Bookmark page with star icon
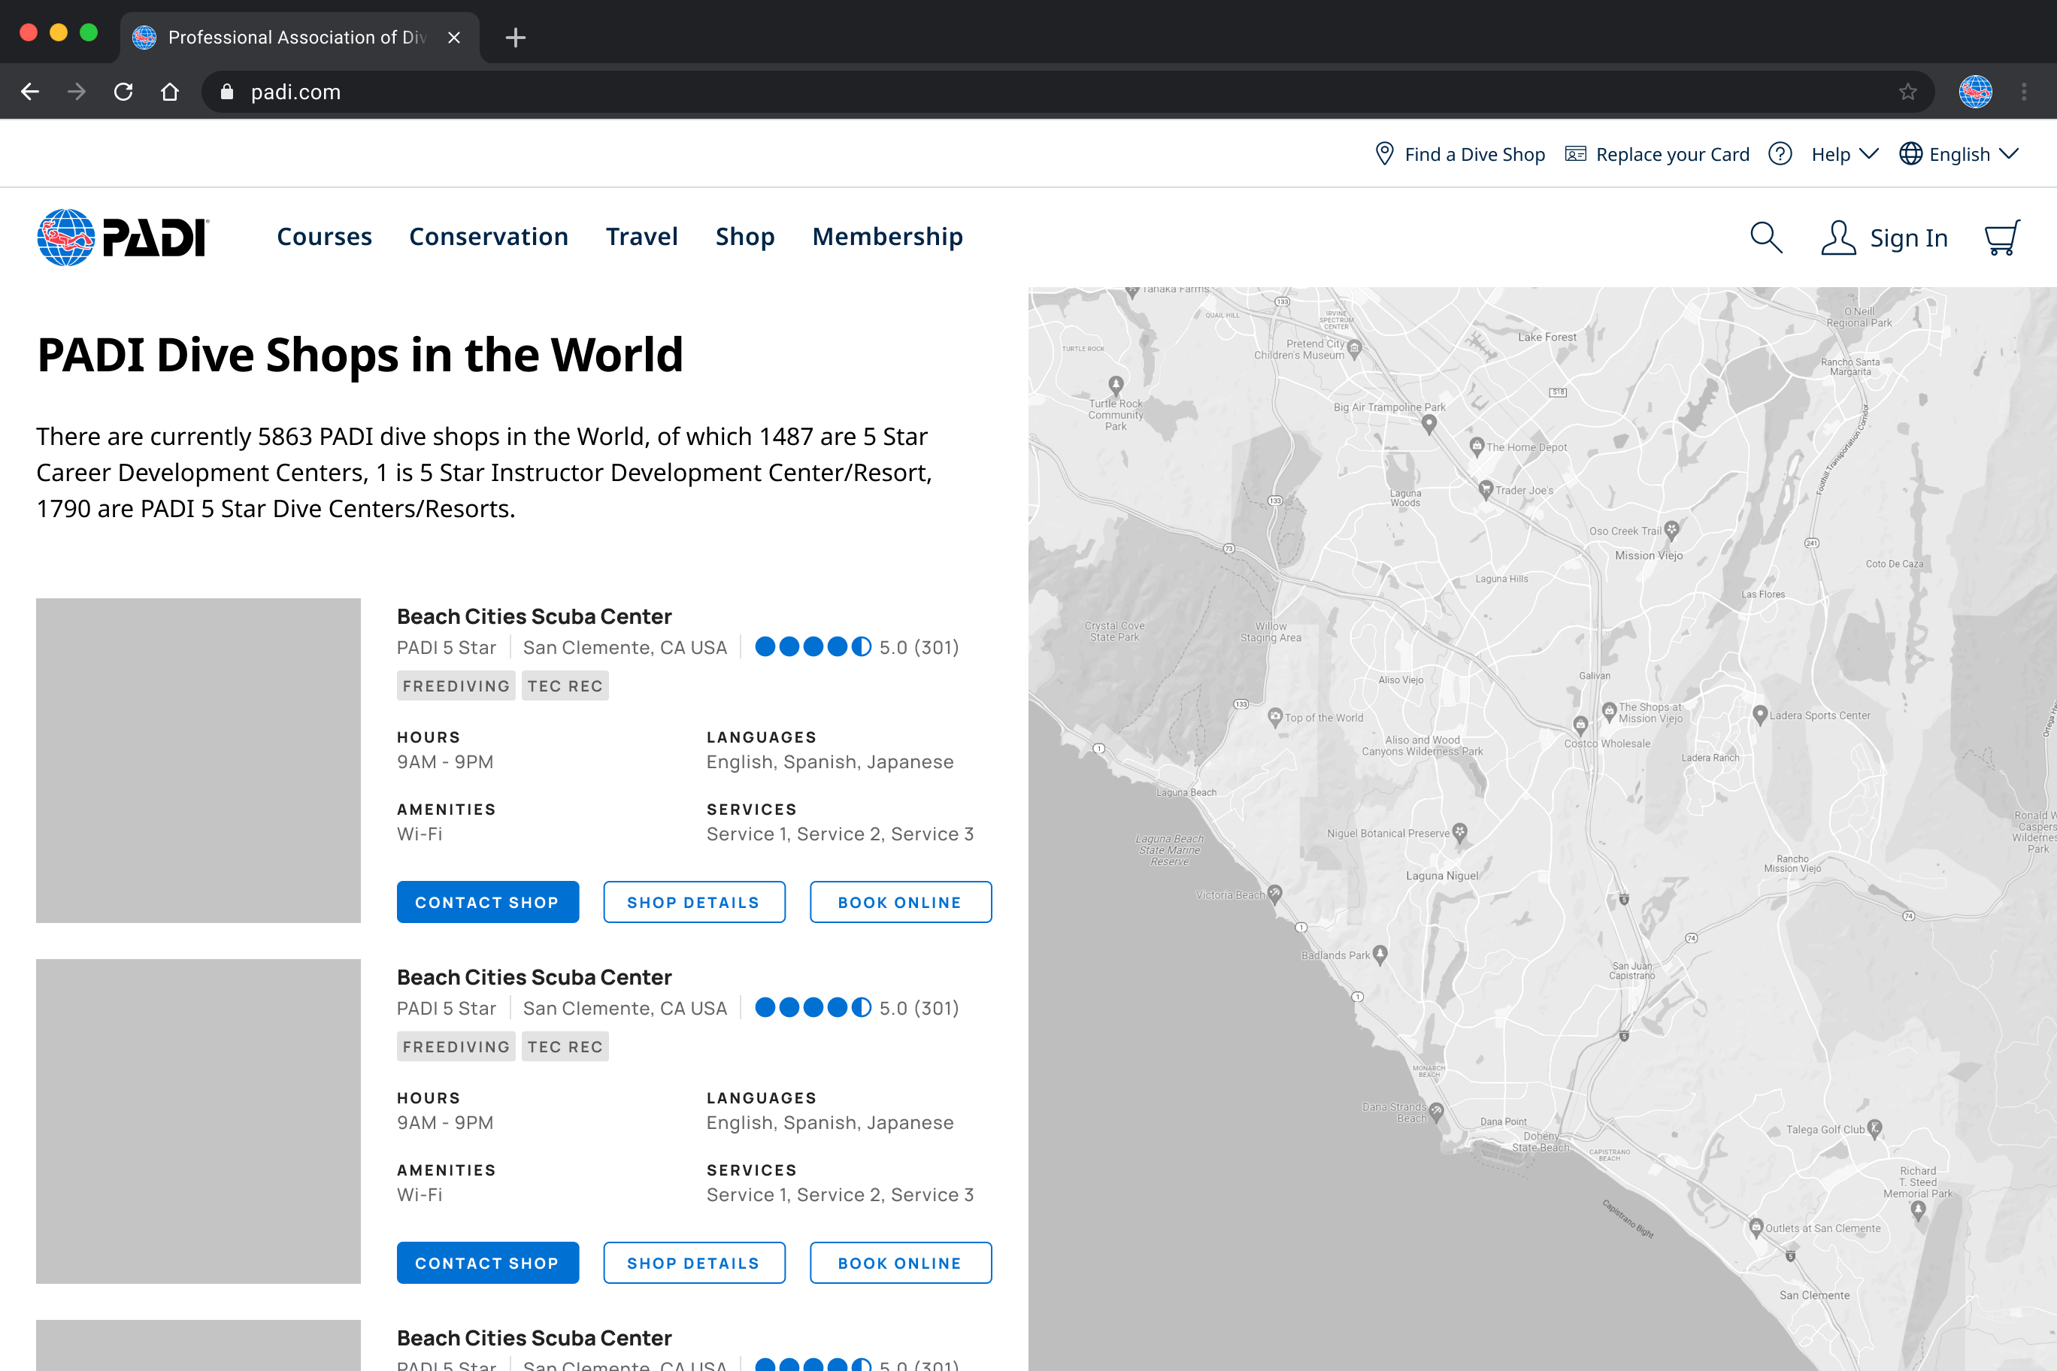The image size is (2057, 1371). coord(1907,92)
